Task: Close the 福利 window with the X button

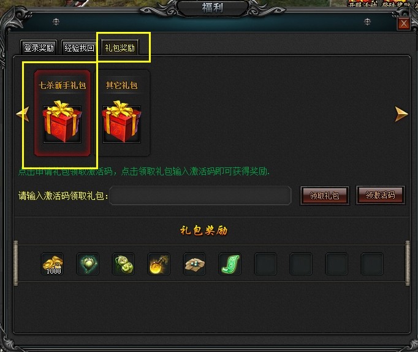Action: tap(404, 23)
